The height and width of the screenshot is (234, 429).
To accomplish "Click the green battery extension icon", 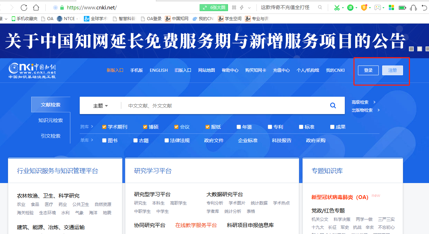I will point(402,7).
